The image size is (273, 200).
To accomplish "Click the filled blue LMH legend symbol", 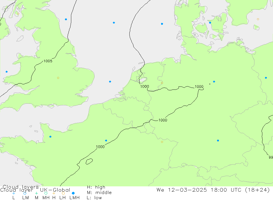I will (73, 193).
